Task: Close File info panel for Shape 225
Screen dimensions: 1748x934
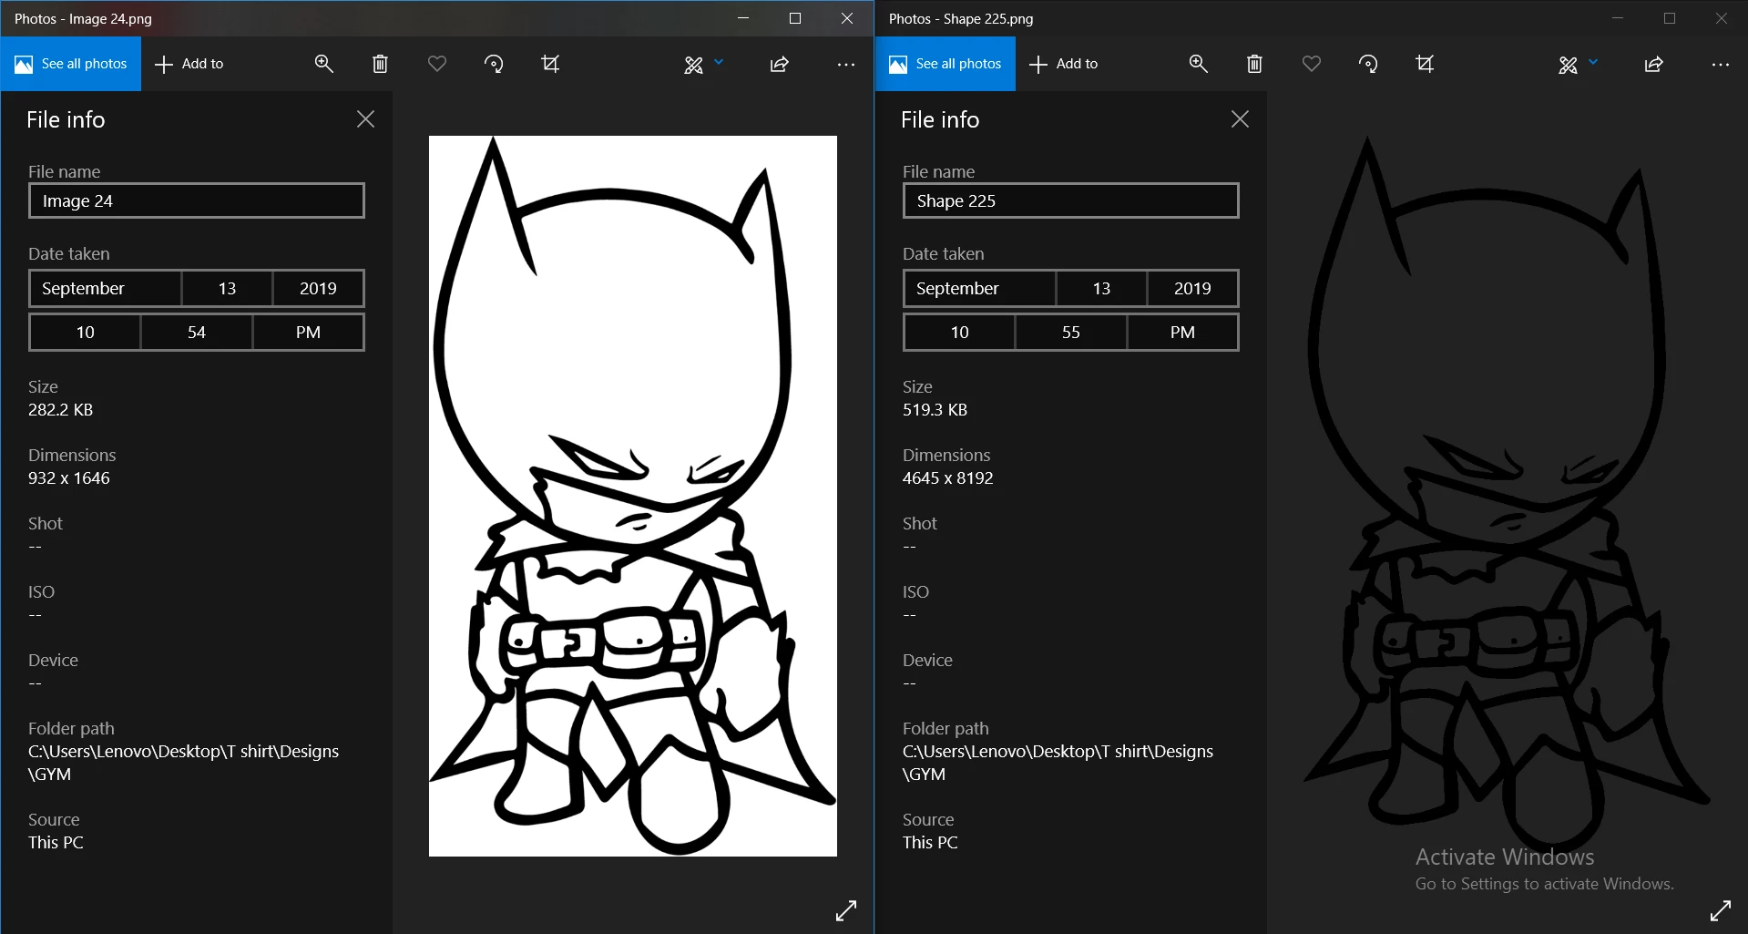Action: 1240,119
